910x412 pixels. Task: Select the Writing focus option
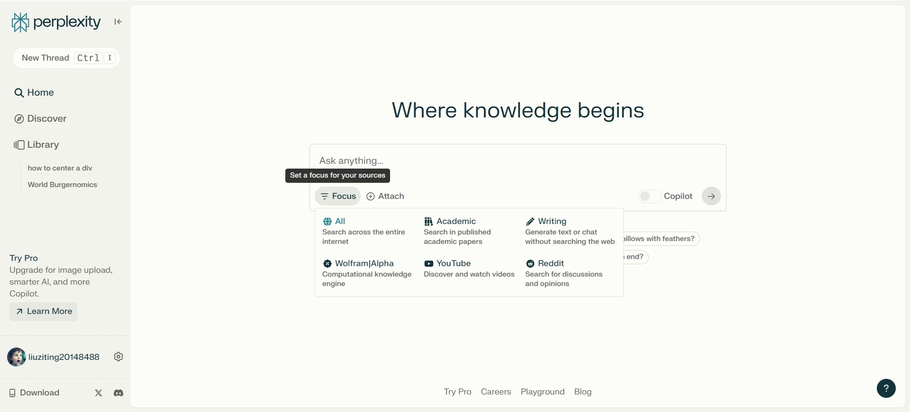click(x=570, y=231)
